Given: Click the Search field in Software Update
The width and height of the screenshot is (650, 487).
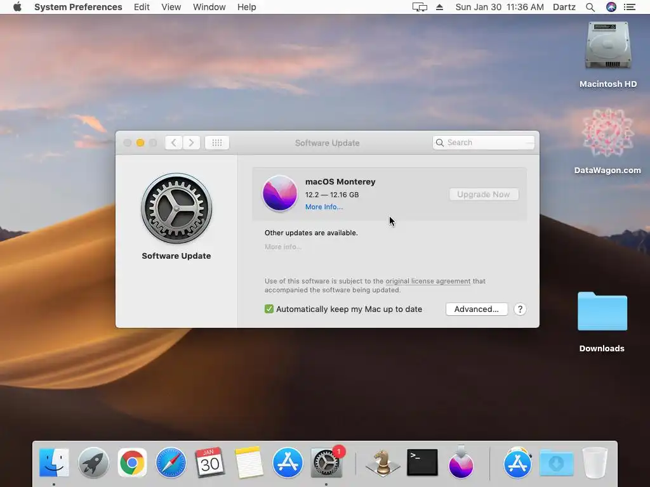Looking at the screenshot, I should coord(483,143).
